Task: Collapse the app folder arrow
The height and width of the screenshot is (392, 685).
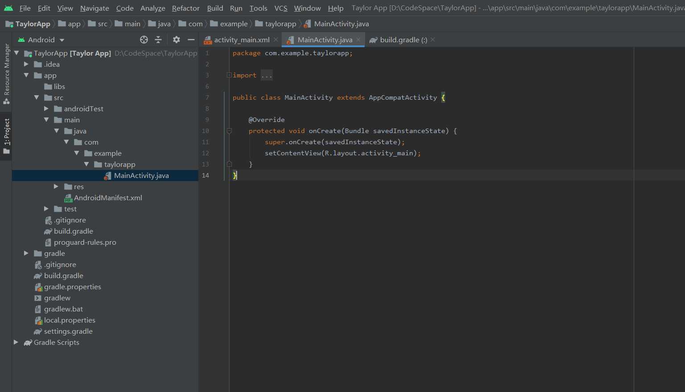Action: point(26,75)
